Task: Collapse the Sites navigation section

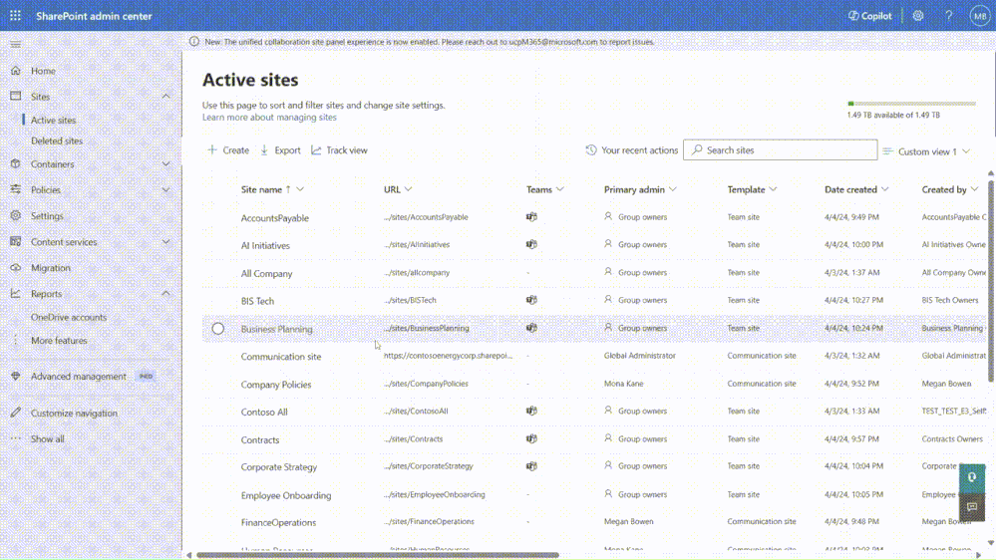Action: click(166, 97)
